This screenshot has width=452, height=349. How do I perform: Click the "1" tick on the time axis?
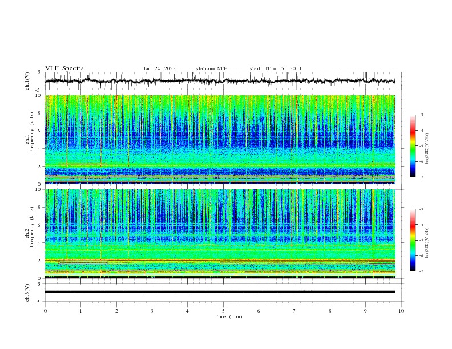(x=80, y=311)
